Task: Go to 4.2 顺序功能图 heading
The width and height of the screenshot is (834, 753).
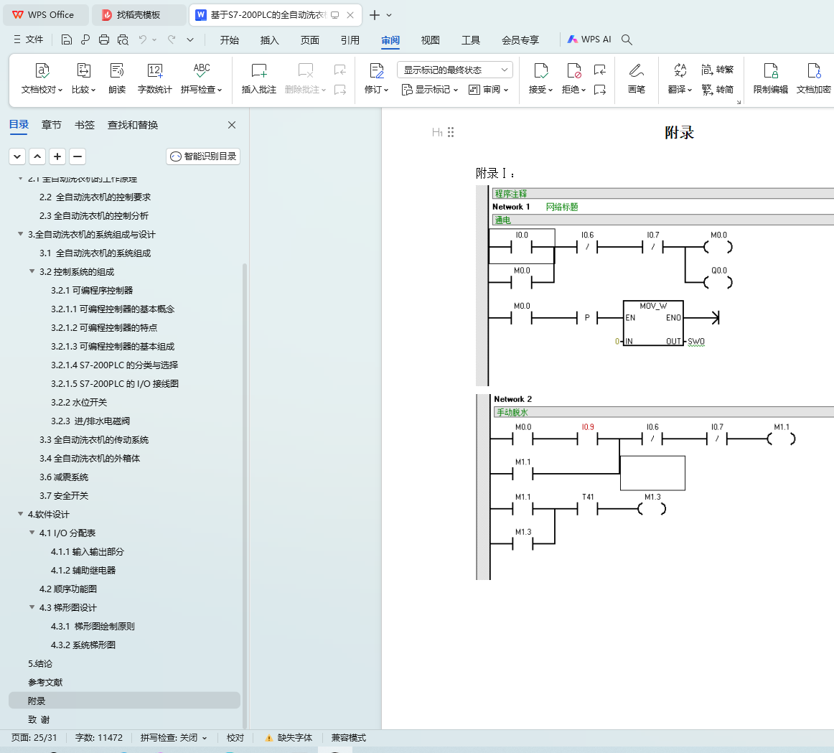Action: point(68,589)
